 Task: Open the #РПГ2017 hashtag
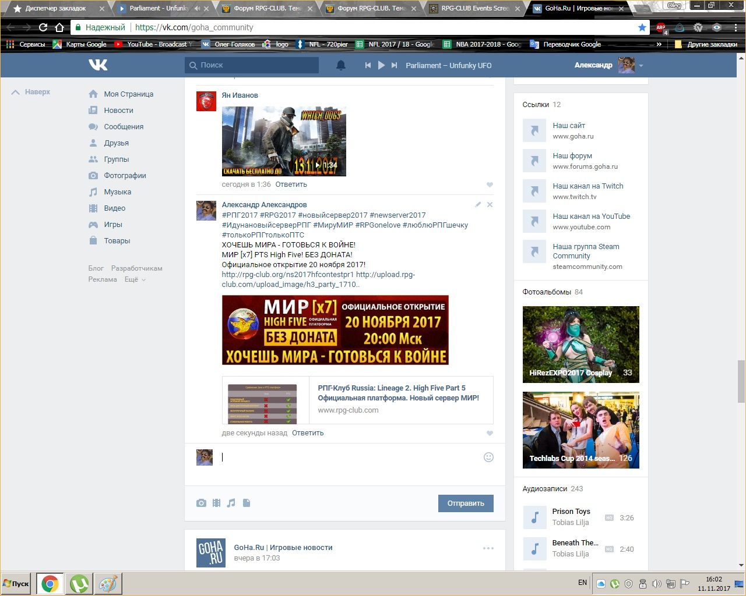point(240,215)
